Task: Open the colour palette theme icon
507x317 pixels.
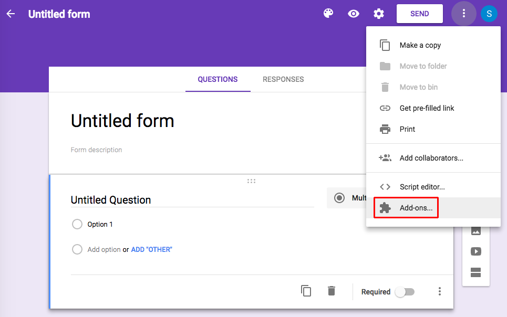Action: click(328, 14)
